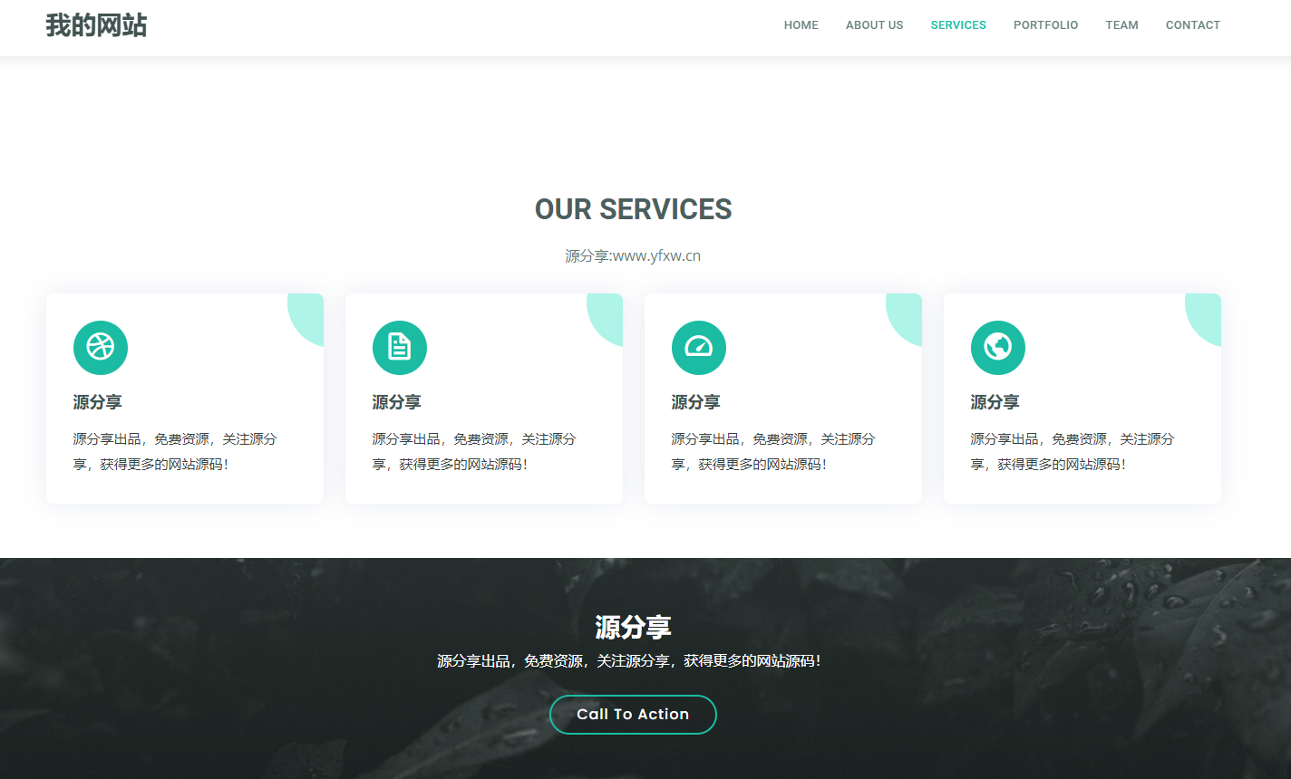Click the basketball icon in the services cards
The image size is (1291, 779).
click(101, 348)
